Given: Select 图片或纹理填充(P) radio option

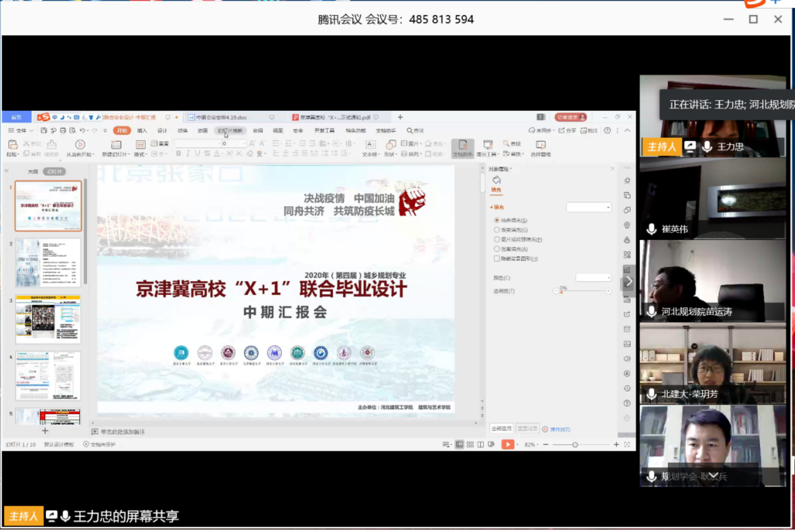Looking at the screenshot, I should click(x=497, y=239).
